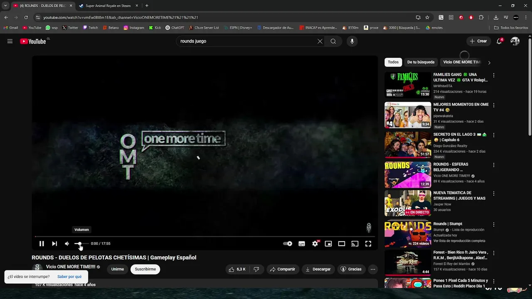The height and width of the screenshot is (299, 532).
Task: Open YouTube notifications bell
Action: [x=500, y=41]
